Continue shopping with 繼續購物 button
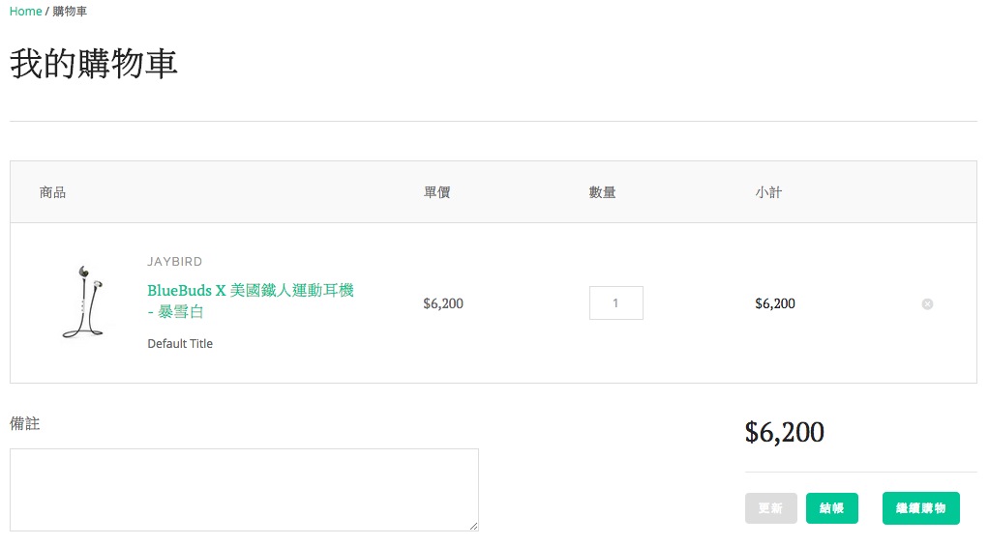Image resolution: width=989 pixels, height=545 pixels. point(921,508)
